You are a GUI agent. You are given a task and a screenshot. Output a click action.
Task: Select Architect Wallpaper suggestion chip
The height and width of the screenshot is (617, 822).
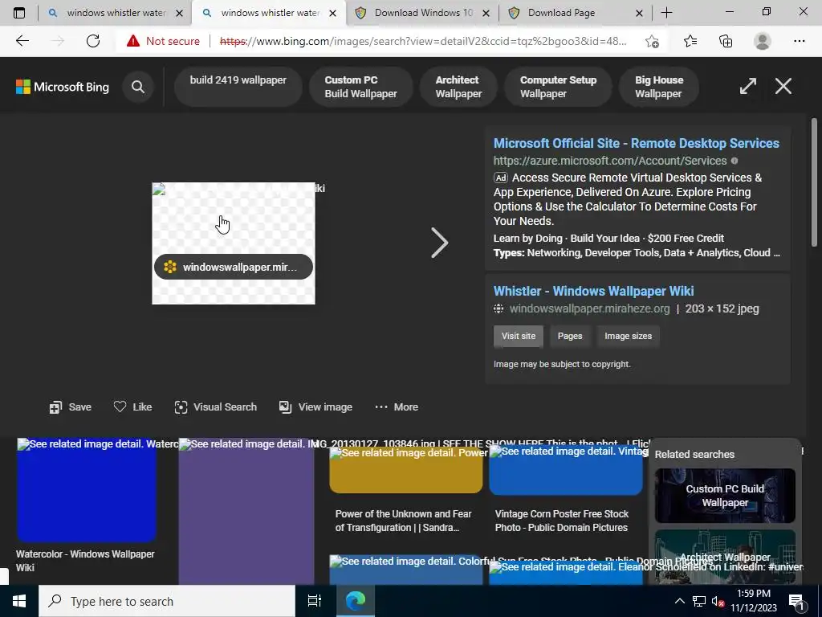tap(458, 87)
